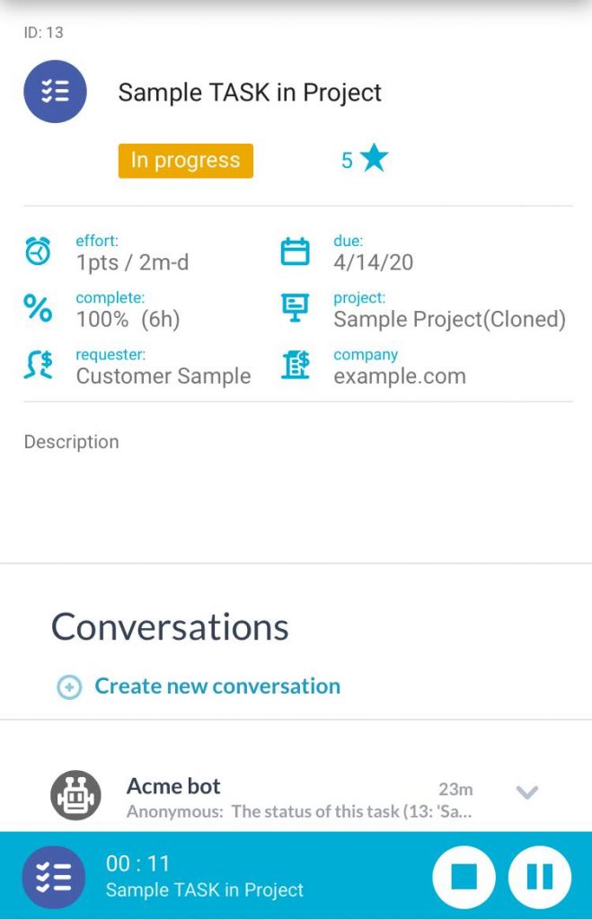Create new conversation
The height and width of the screenshot is (920, 592).
[216, 686]
